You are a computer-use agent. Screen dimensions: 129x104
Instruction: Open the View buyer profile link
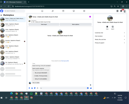tap(65, 61)
